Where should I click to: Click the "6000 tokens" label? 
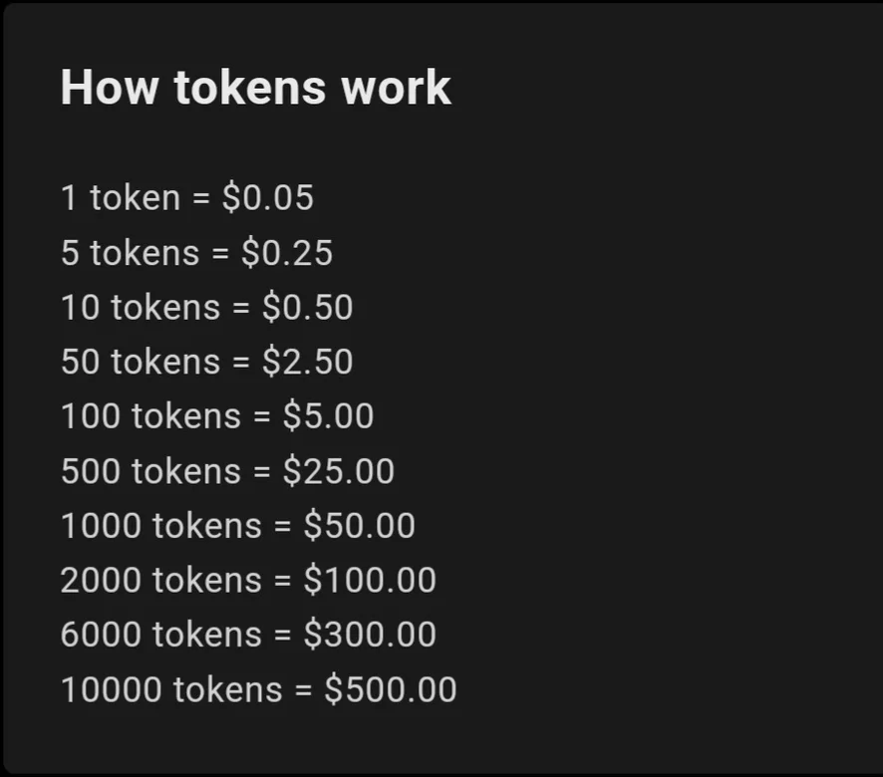[160, 635]
